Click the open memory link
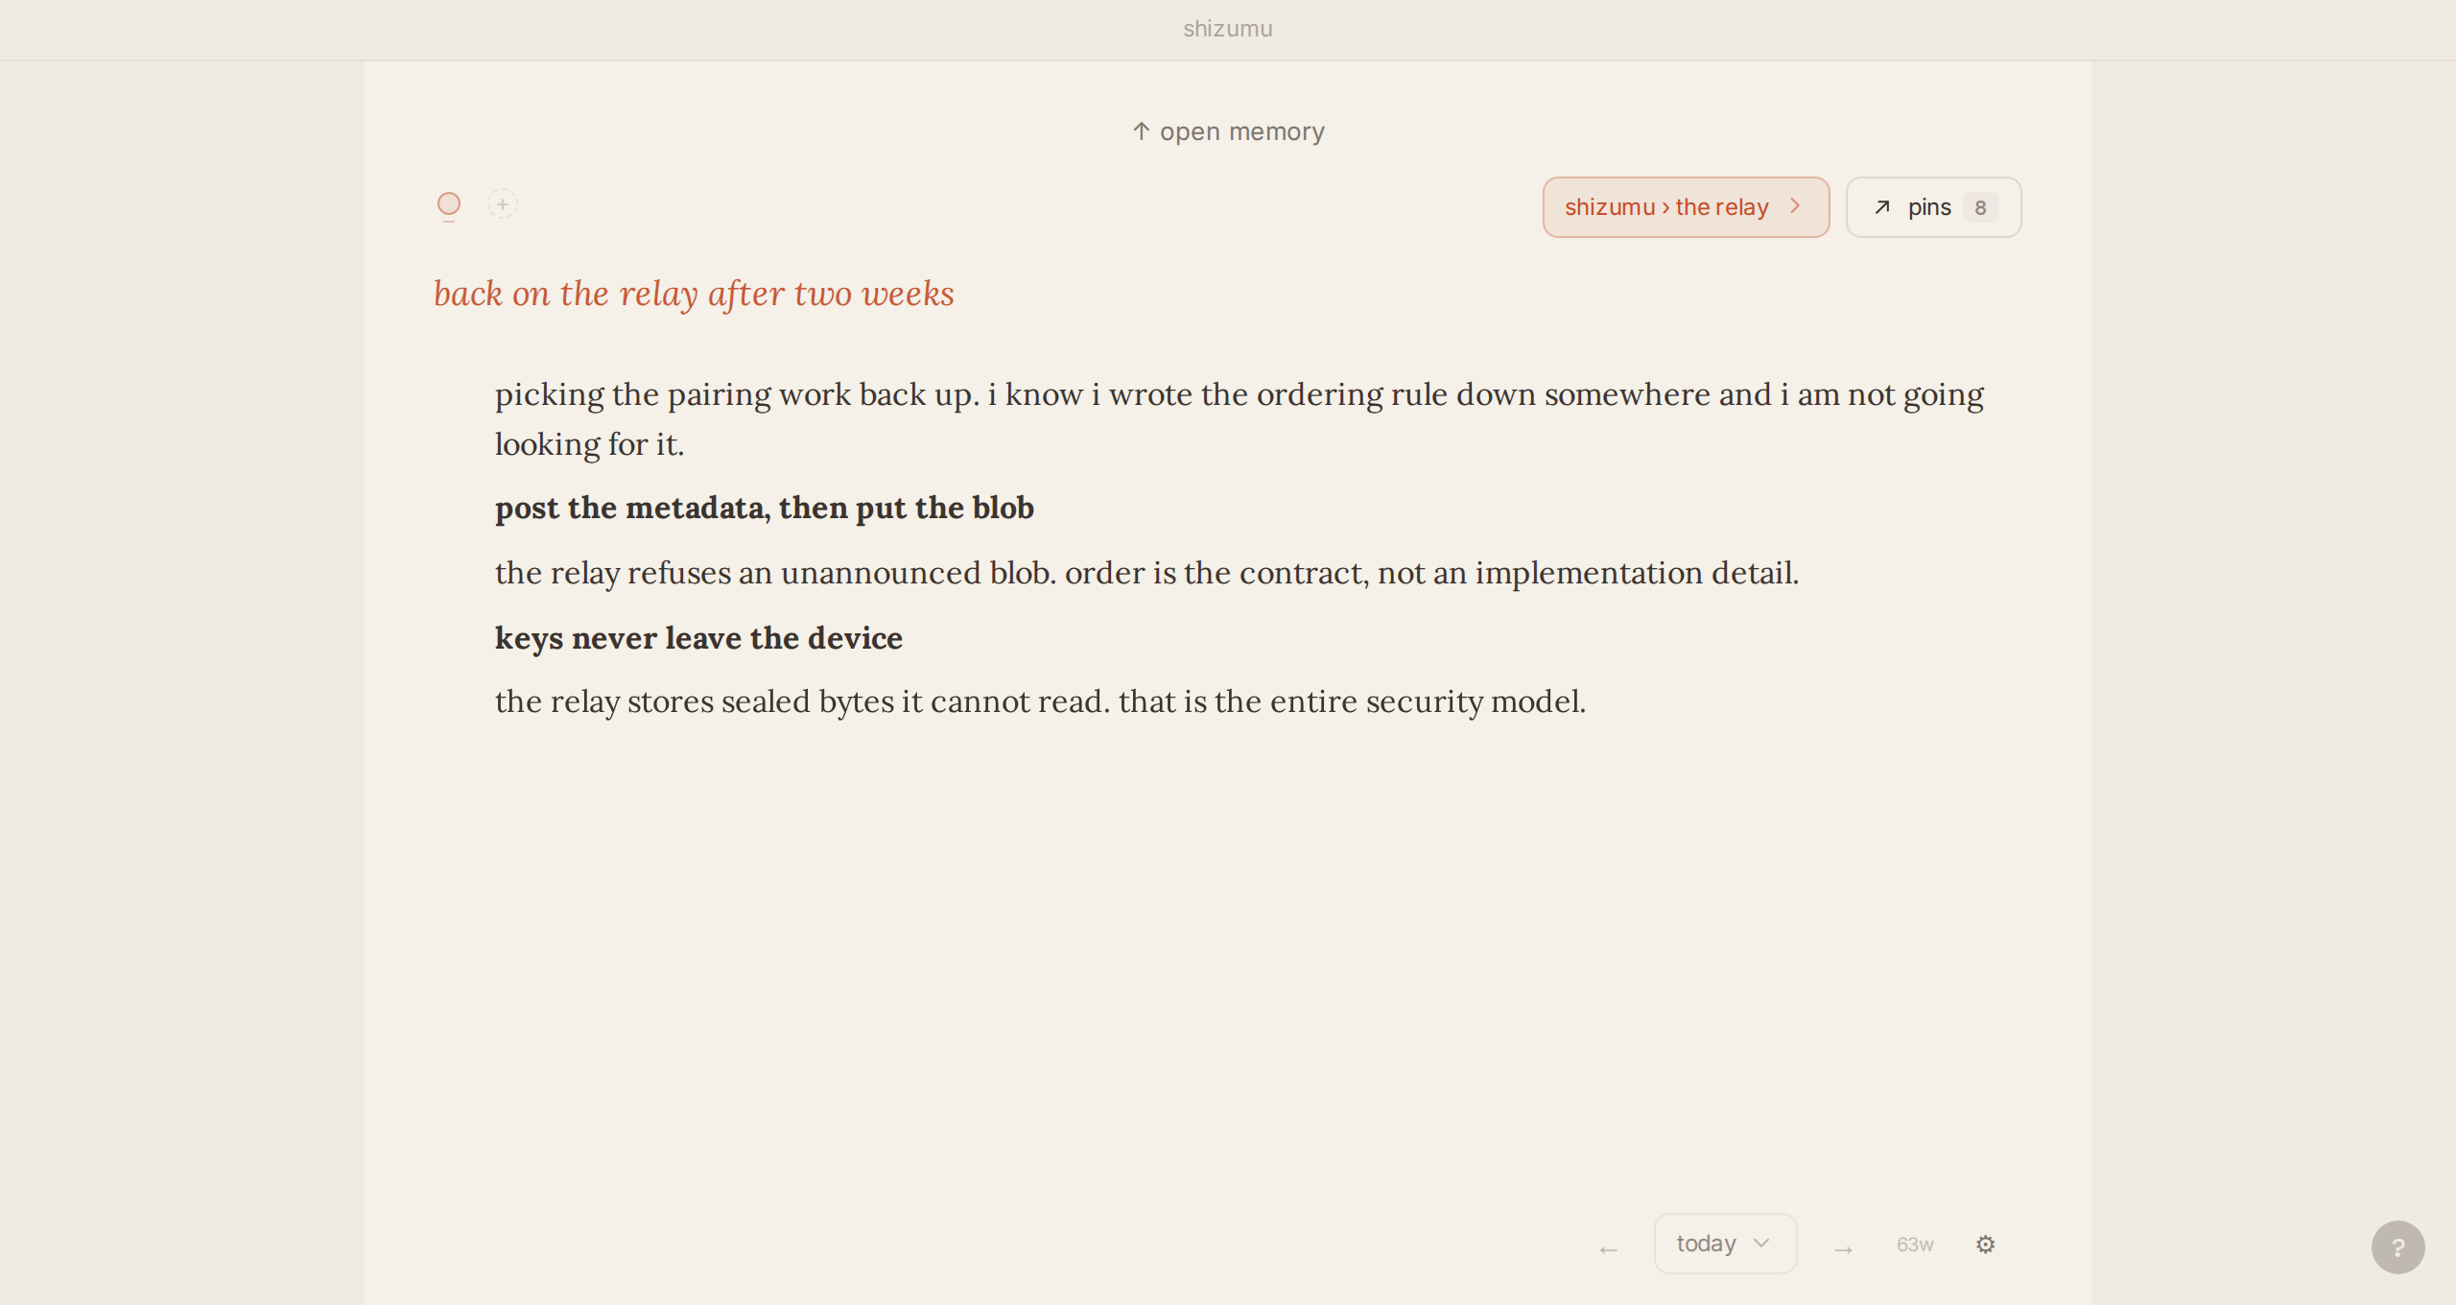2456x1305 pixels. [x=1228, y=131]
